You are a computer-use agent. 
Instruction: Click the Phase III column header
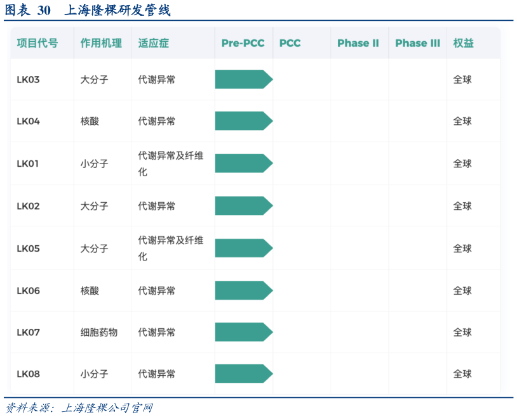tap(417, 43)
